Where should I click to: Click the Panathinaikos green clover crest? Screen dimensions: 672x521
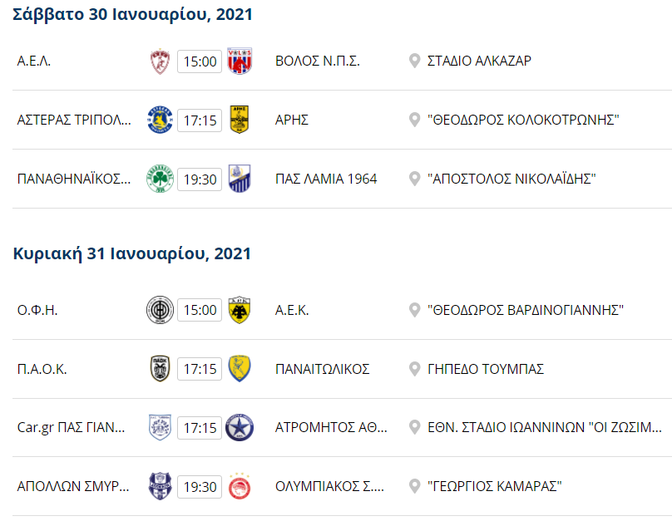(159, 179)
